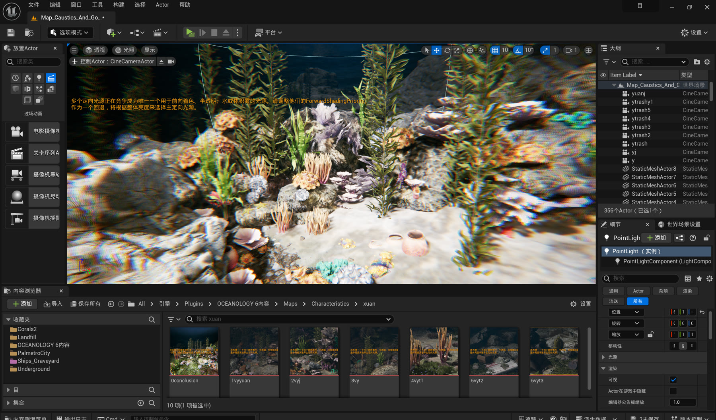The height and width of the screenshot is (420, 716).
Task: Open Outliner settings gear
Action: point(707,62)
